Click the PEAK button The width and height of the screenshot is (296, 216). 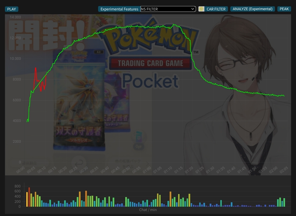coord(284,9)
